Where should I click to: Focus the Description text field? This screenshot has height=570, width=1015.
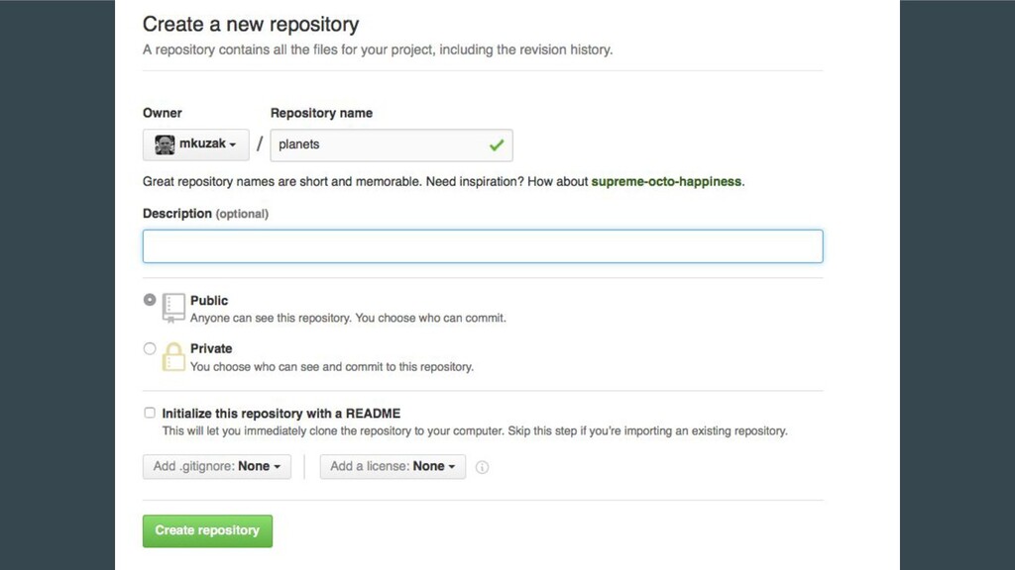click(x=483, y=246)
